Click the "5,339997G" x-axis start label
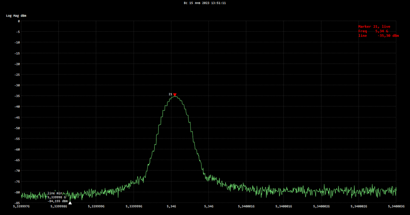This screenshot has width=410, height=215. [x=21, y=206]
